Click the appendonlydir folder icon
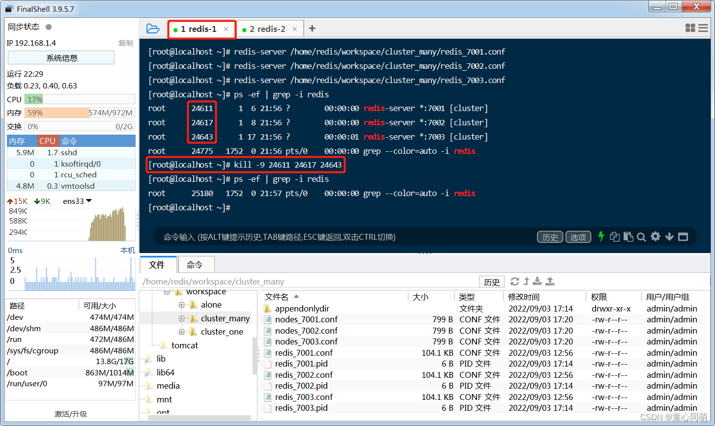 [x=267, y=309]
